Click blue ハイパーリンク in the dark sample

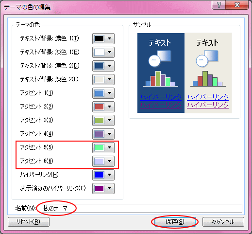[x=161, y=97]
